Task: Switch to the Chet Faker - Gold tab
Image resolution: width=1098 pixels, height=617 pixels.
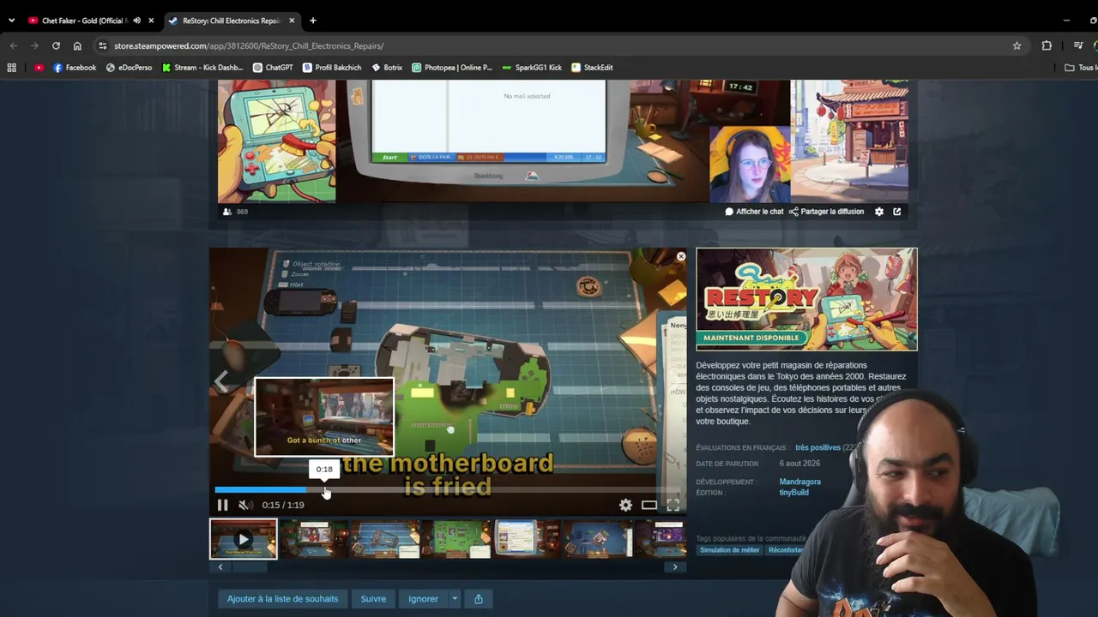Action: point(83,21)
